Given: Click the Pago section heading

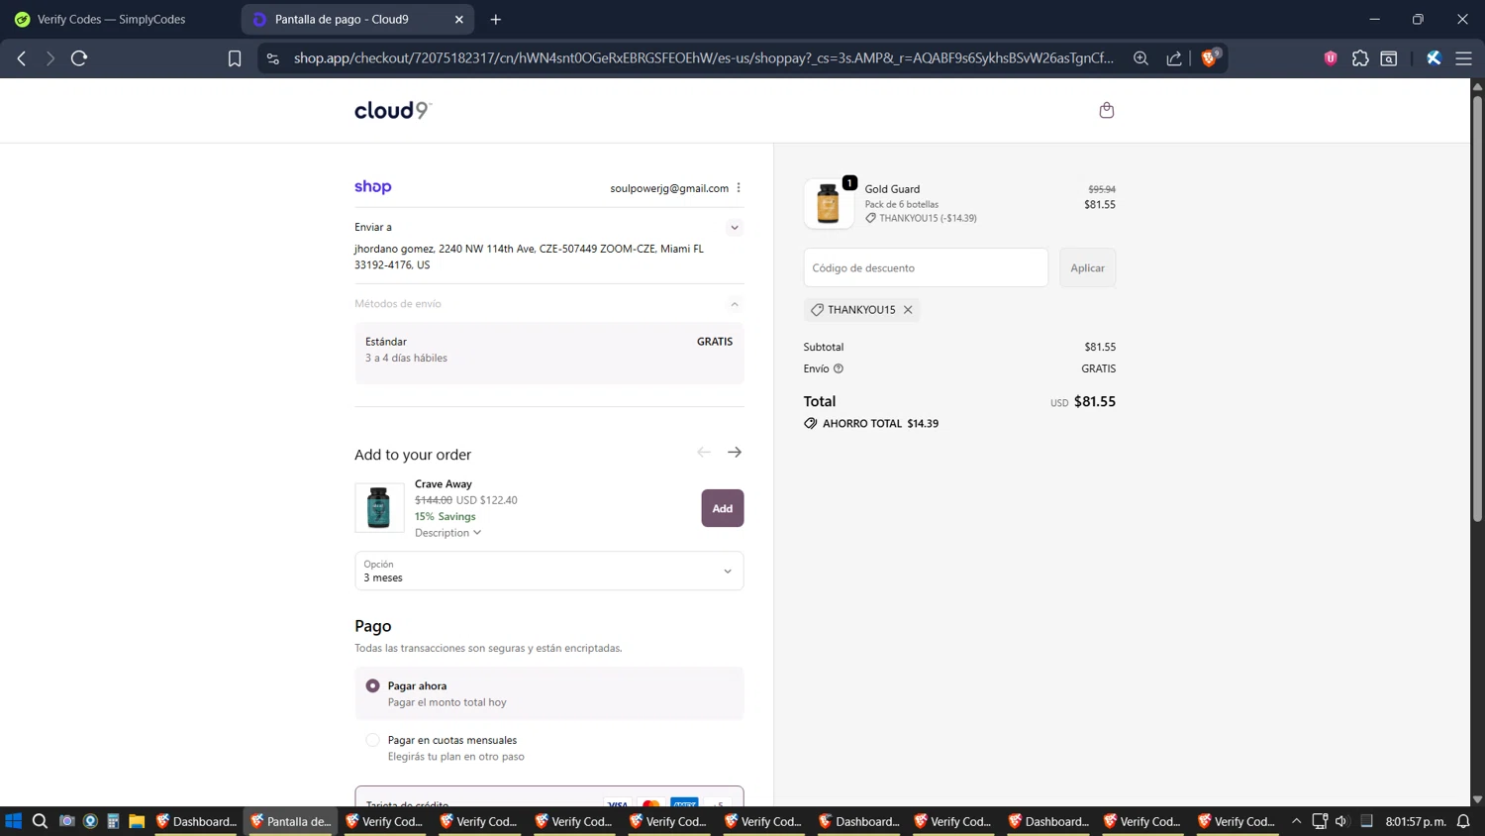Looking at the screenshot, I should click(373, 626).
